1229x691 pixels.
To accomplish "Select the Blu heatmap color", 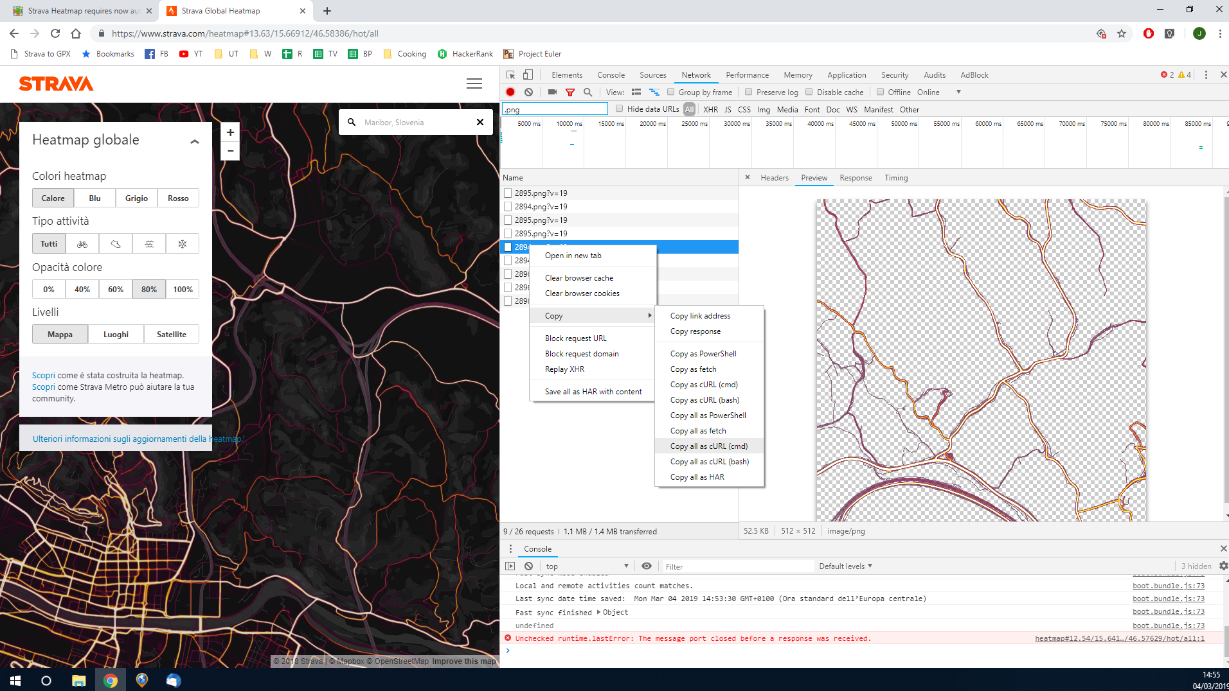I will click(94, 198).
